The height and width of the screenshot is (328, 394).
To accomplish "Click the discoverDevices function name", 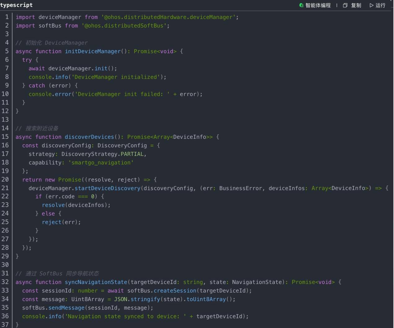I will click(89, 137).
